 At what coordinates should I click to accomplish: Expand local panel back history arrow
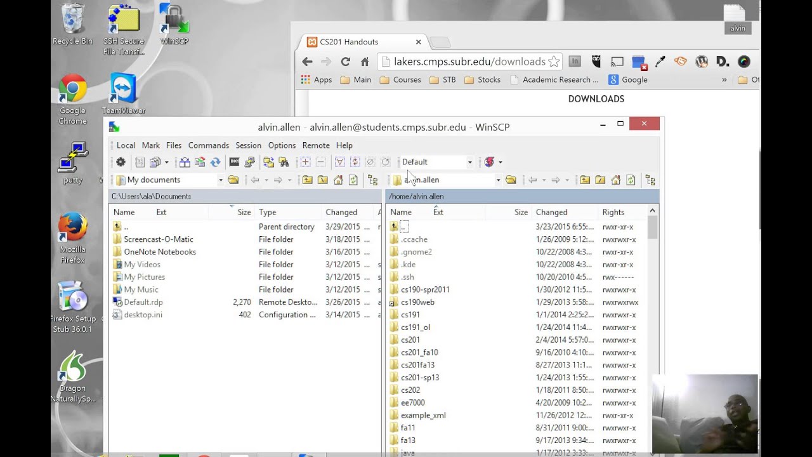point(266,180)
